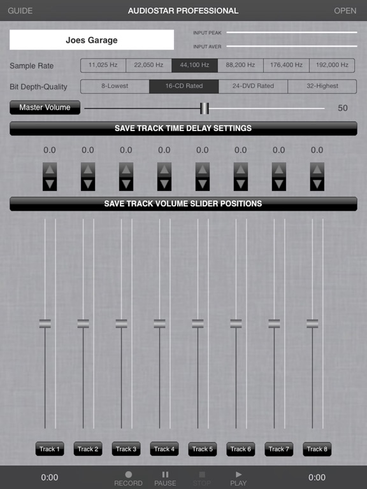Increase sixth track delay with up arrow
This screenshot has height=489, width=367.
241,169
